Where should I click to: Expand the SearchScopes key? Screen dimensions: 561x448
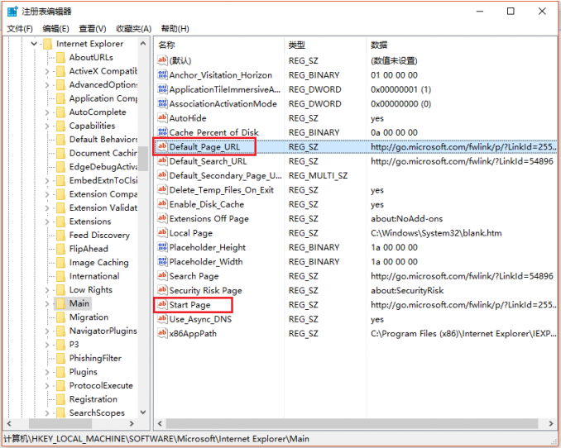click(x=47, y=413)
